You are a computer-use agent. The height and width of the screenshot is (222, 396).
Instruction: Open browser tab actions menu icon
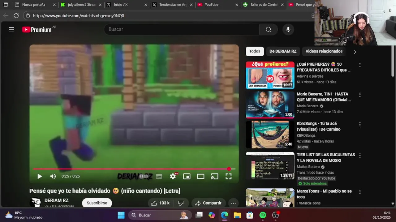[6, 5]
